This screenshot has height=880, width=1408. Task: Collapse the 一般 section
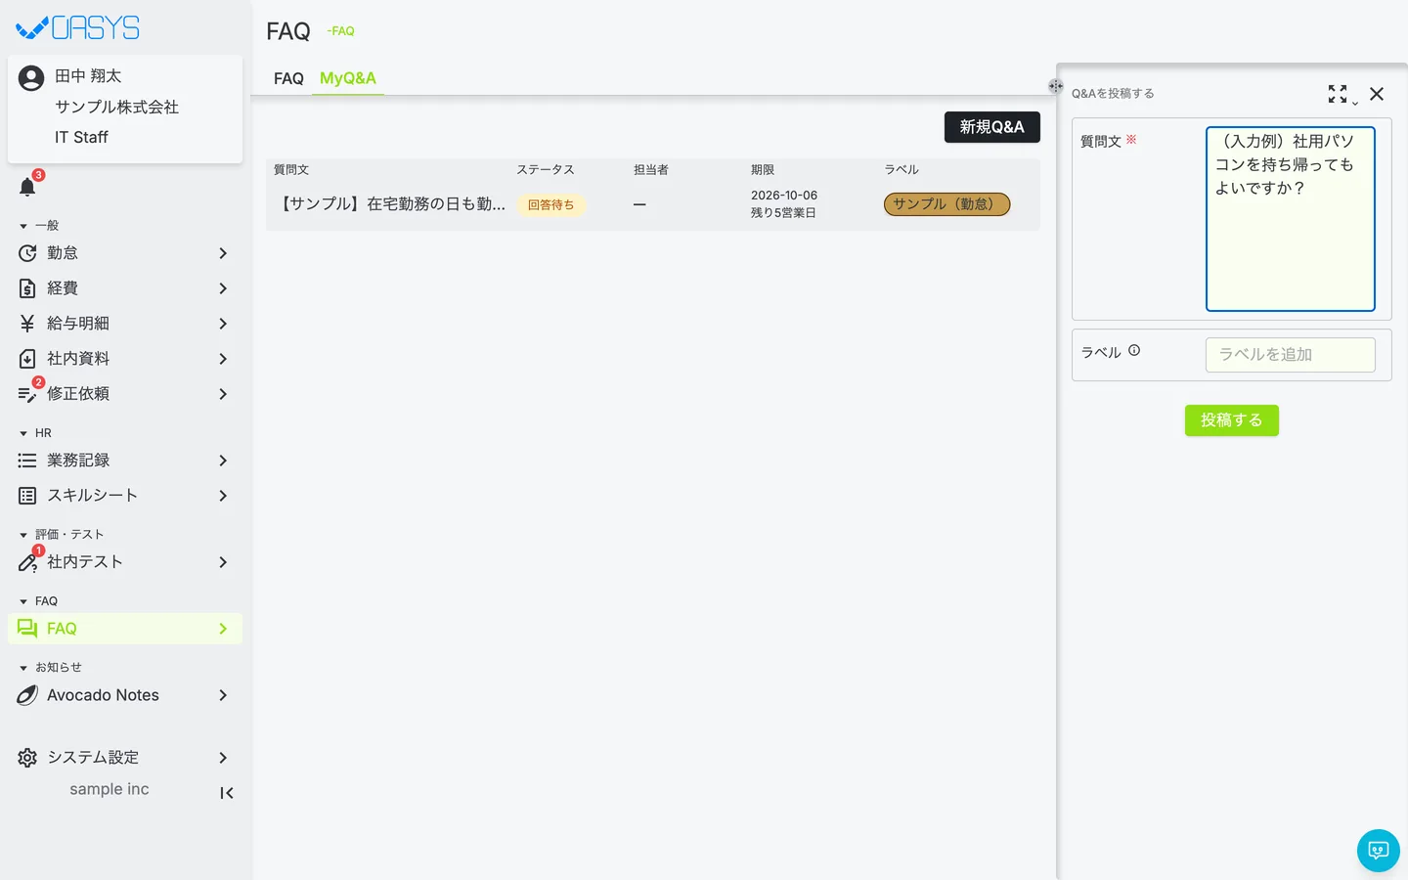[x=23, y=226]
